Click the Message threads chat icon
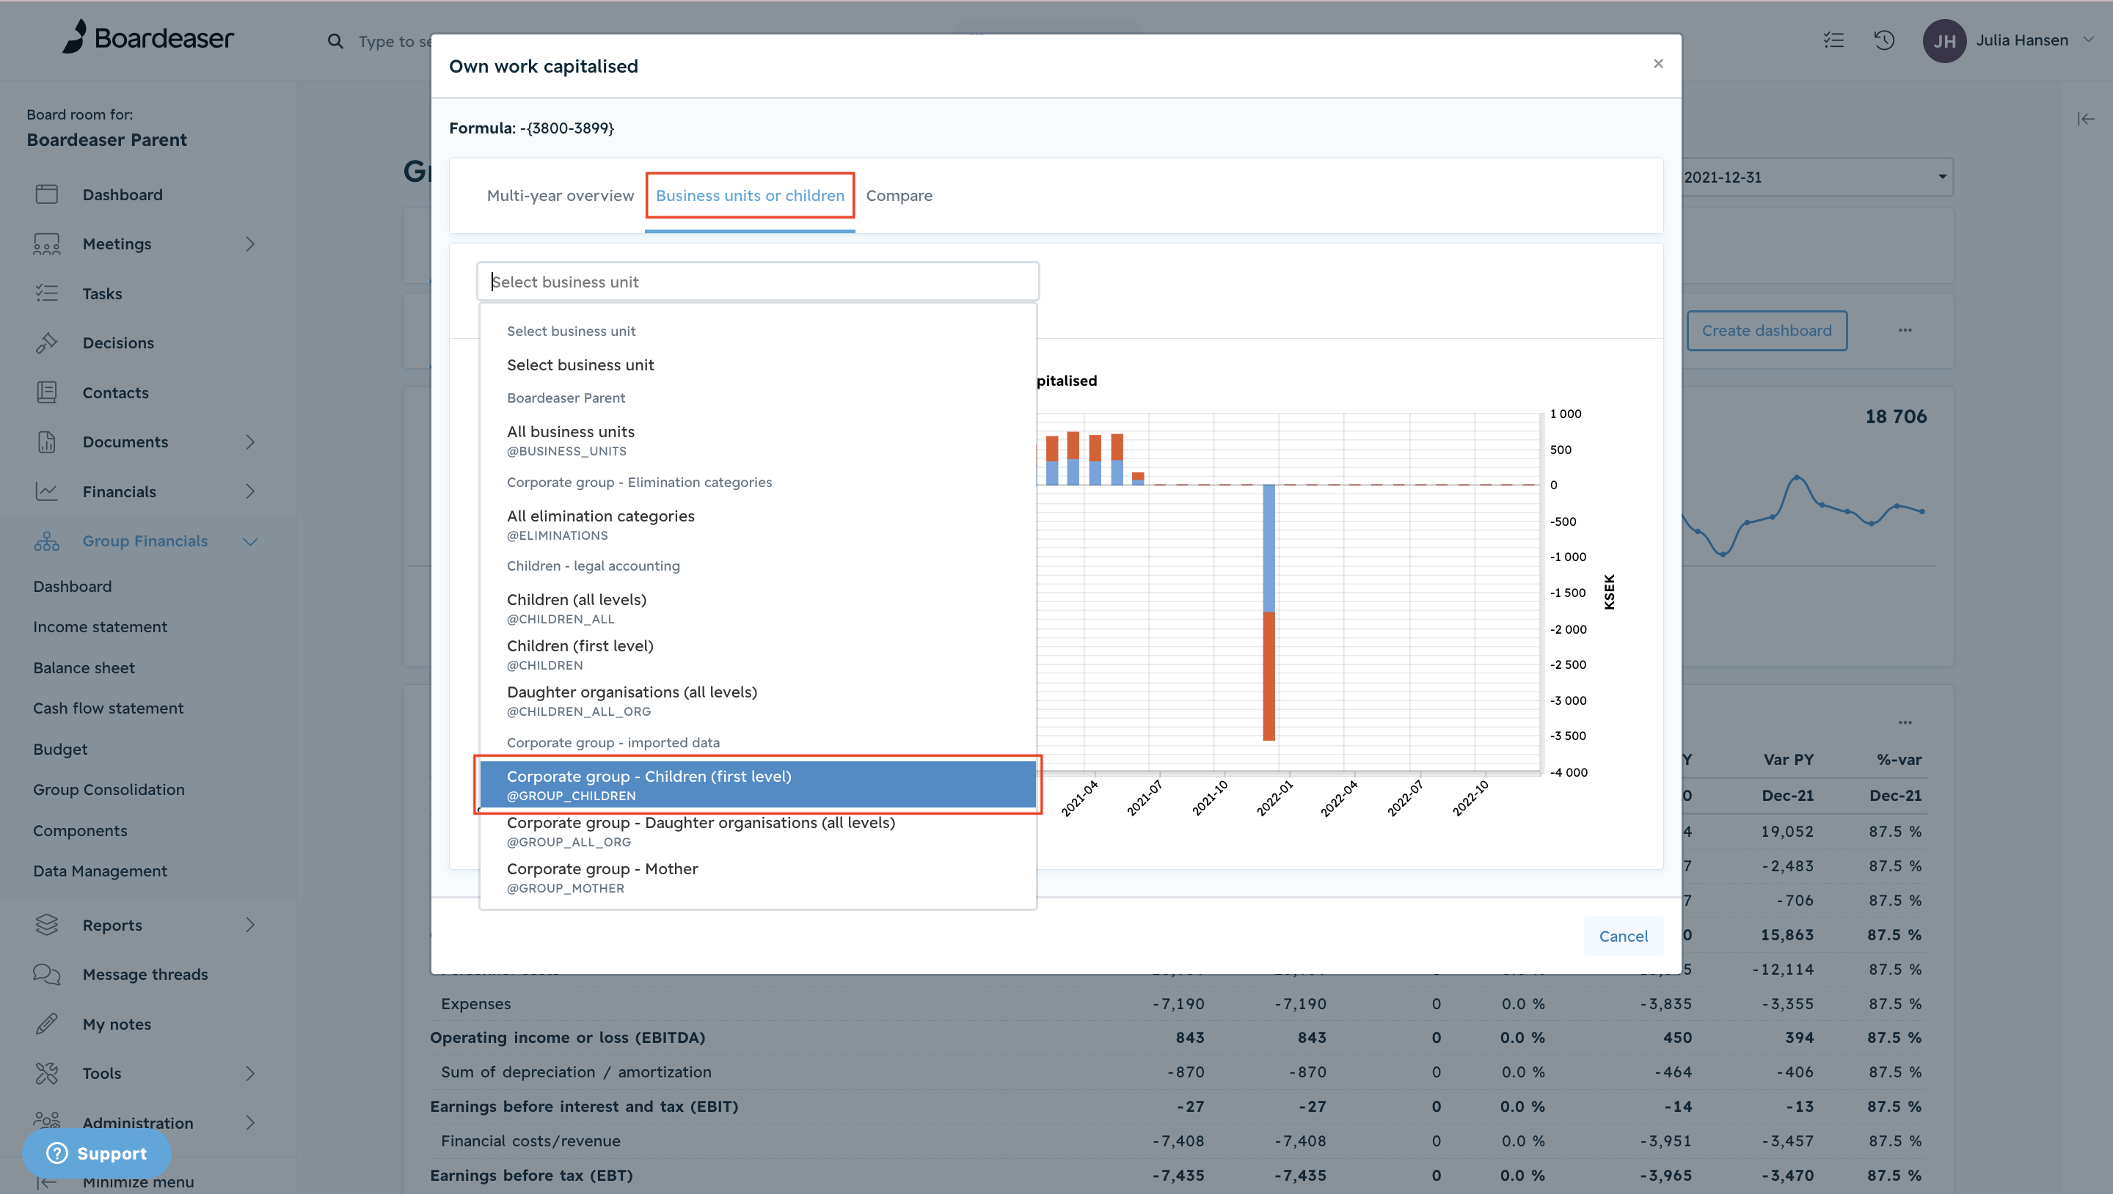Viewport: 2113px width, 1194px height. pyautogui.click(x=47, y=974)
